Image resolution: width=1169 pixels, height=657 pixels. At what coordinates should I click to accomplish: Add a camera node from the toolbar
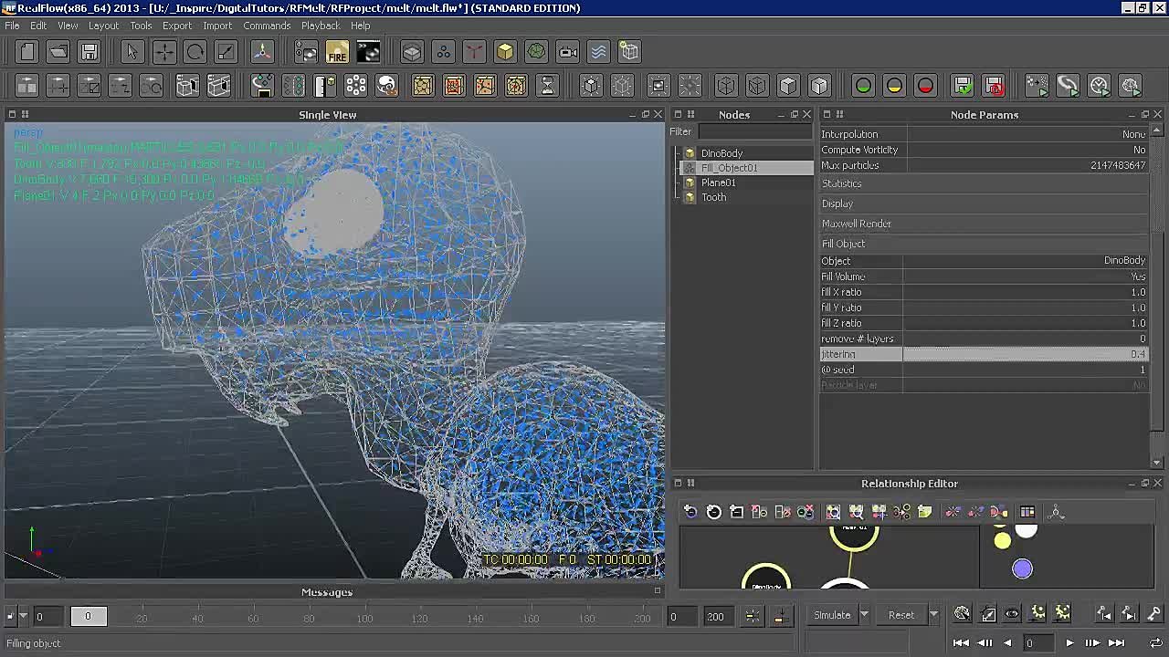point(567,52)
